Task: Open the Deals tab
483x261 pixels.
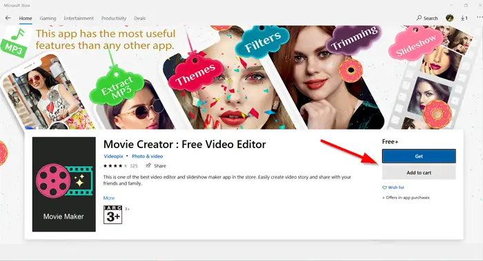Action: point(139,19)
